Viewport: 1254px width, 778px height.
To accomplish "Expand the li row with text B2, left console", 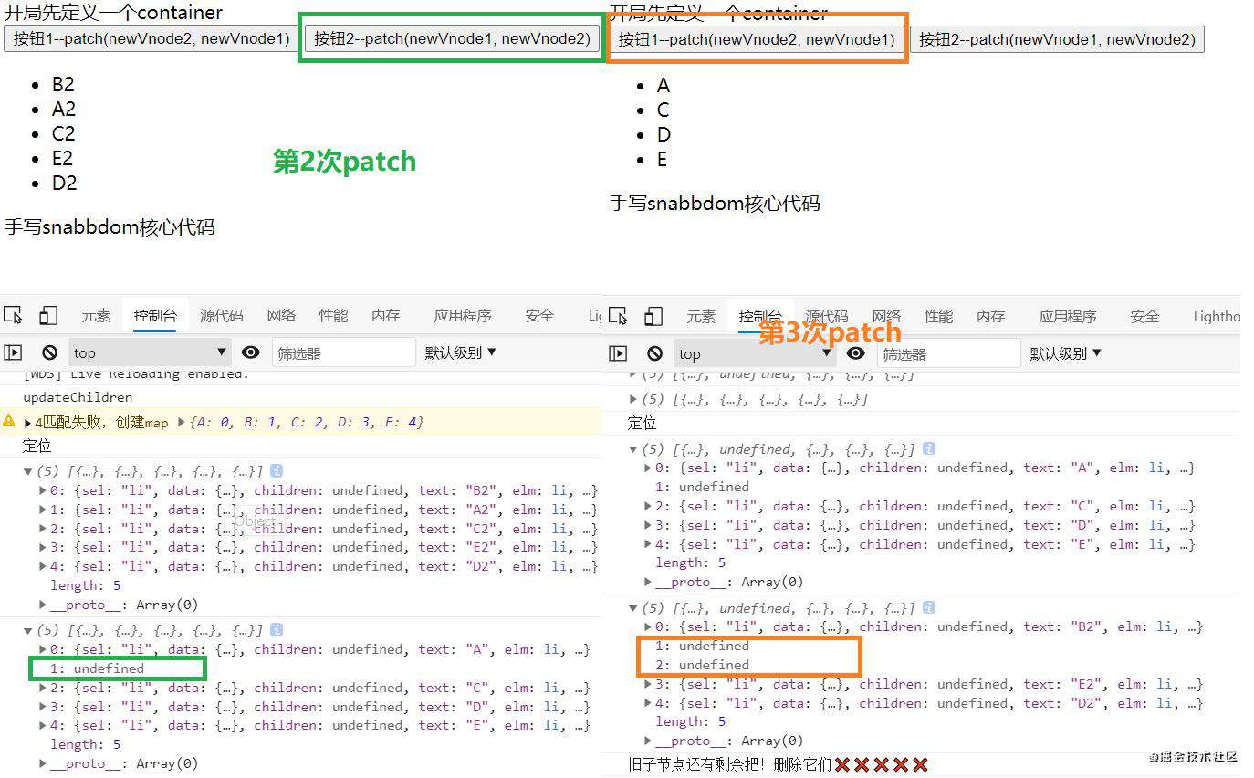I will point(43,490).
